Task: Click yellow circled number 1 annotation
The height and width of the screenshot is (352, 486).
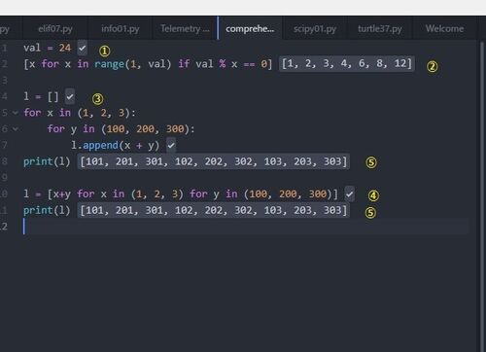Action: [104, 51]
